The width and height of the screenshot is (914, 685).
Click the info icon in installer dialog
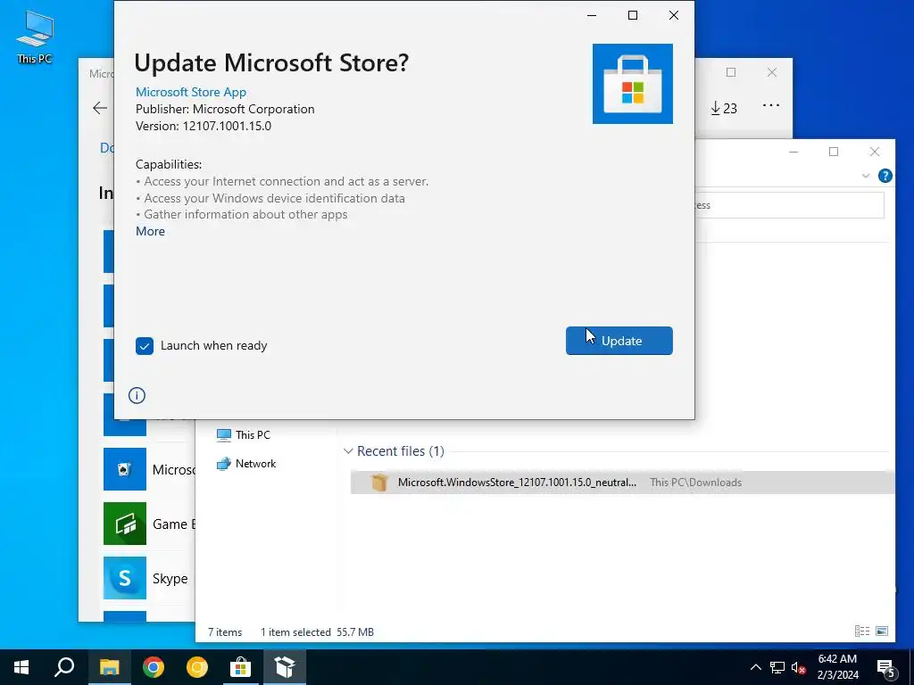pos(137,396)
